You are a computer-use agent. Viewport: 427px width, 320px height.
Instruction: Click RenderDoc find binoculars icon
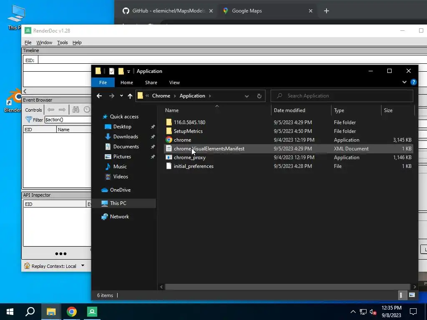(76, 110)
